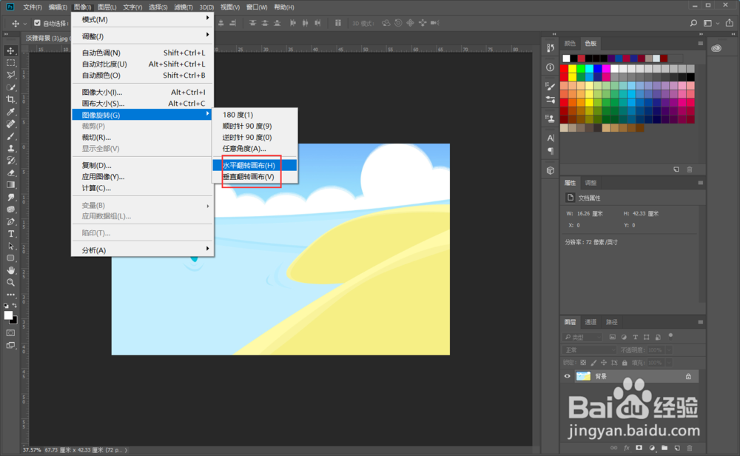The height and width of the screenshot is (456, 740).
Task: Create new group folder in the Layers panel
Action: [665, 448]
